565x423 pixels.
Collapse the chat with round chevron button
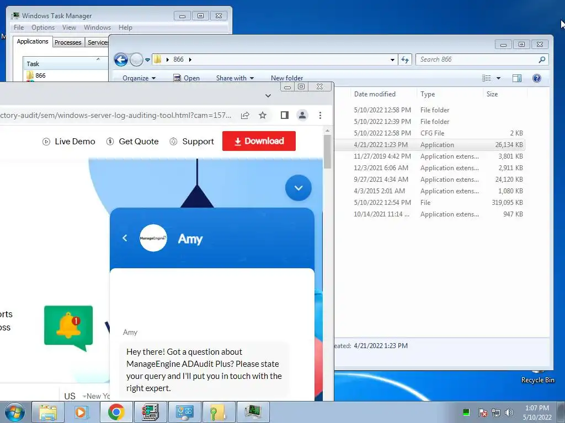(x=299, y=188)
